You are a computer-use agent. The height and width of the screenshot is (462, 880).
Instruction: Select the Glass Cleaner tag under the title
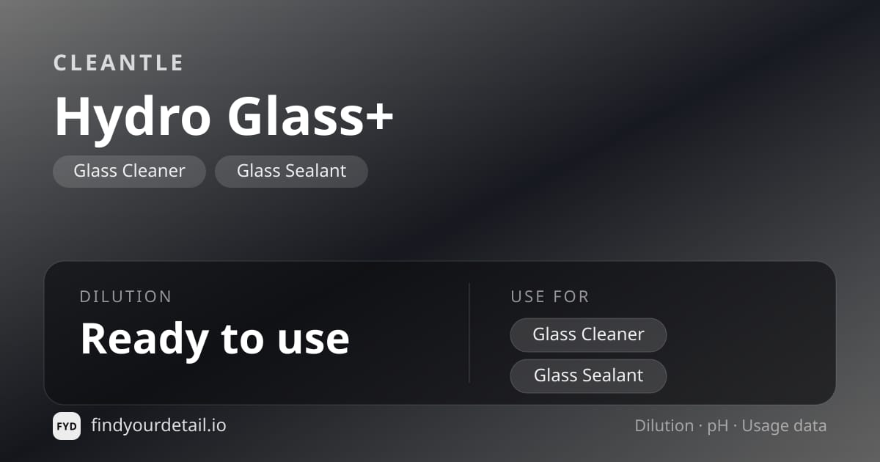129,172
